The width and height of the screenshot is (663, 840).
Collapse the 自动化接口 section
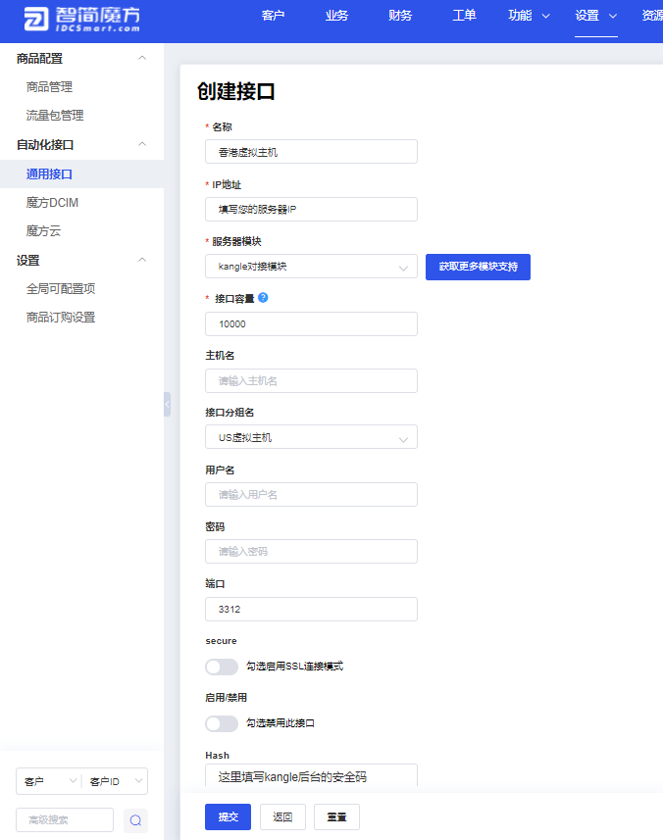(x=142, y=145)
